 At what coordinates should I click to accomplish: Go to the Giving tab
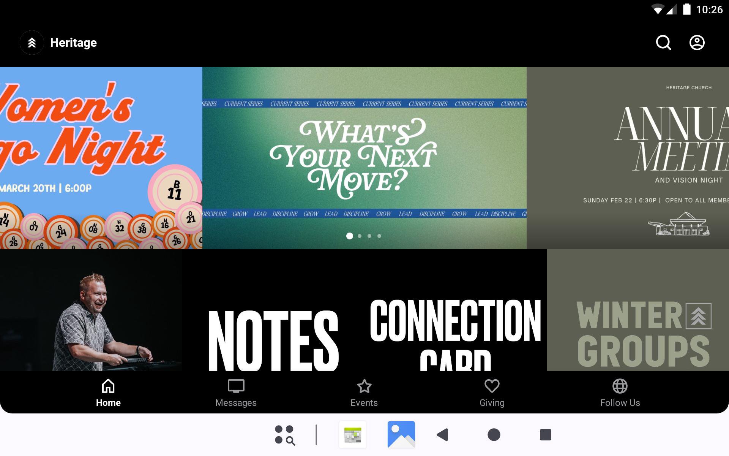[x=492, y=393]
